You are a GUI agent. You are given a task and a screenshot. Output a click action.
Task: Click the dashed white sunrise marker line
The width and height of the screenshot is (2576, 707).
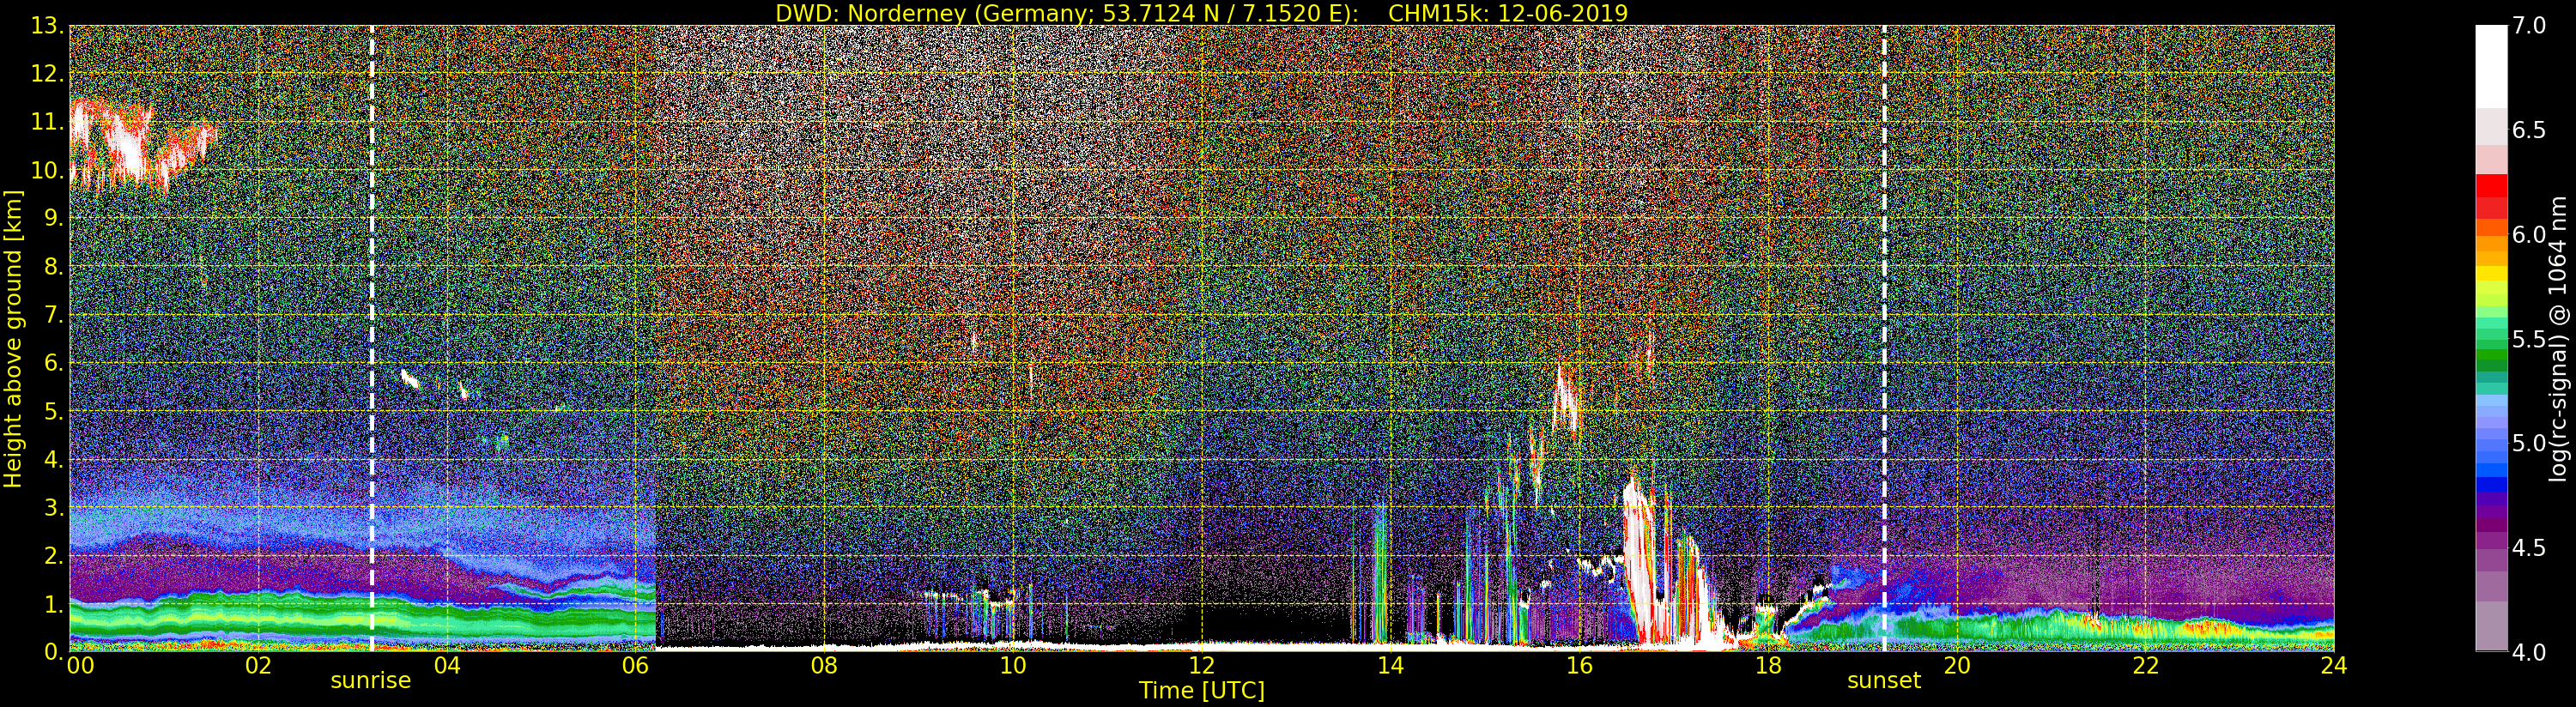372,338
